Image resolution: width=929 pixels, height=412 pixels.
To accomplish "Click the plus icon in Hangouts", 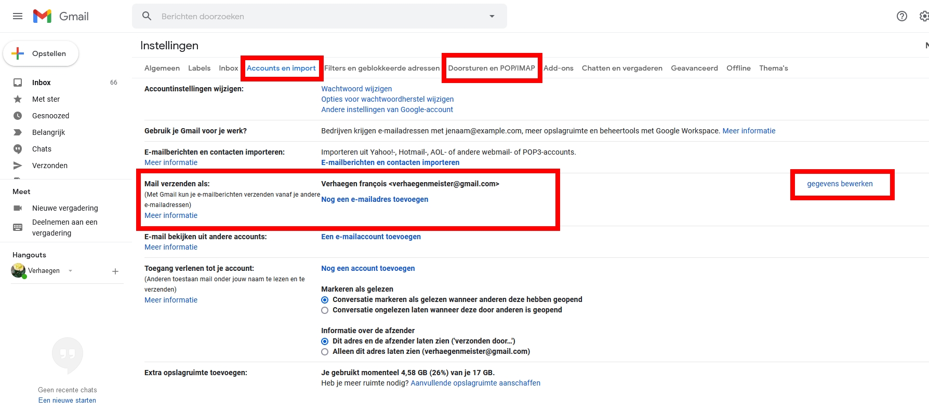I will tap(115, 271).
